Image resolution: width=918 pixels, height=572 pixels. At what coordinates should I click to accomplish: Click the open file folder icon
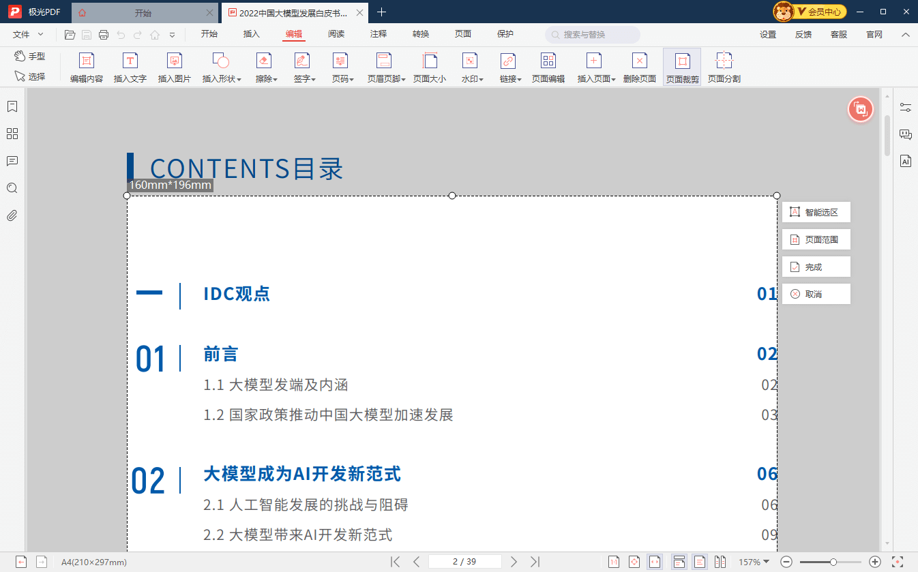coord(70,35)
